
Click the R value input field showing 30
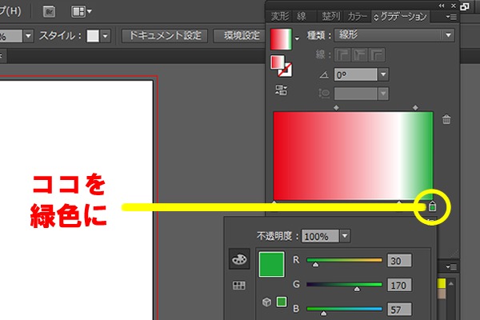tap(397, 260)
